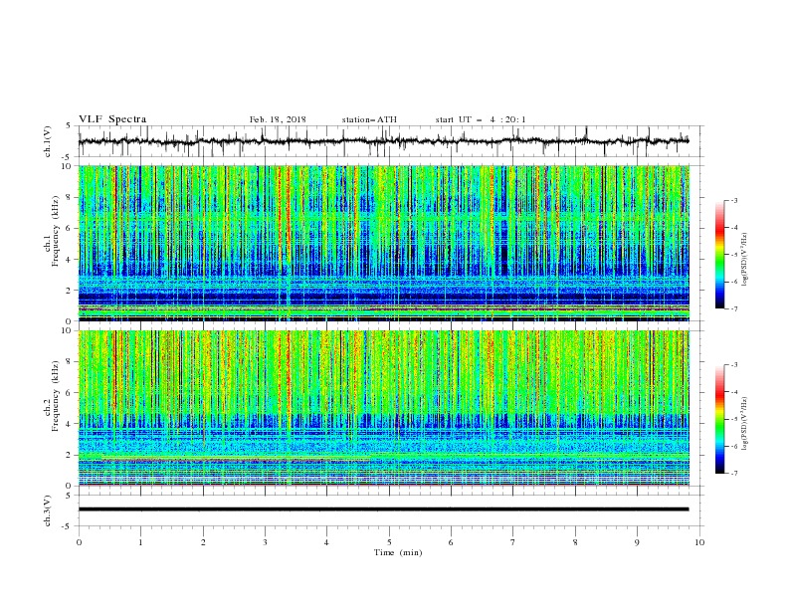Click the "-7" label on ch.2 colorbar
Screen dimensions: 788x609
click(734, 473)
